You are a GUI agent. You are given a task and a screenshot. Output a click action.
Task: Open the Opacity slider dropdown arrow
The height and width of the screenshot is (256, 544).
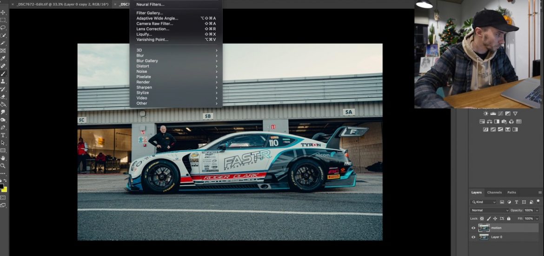click(x=537, y=210)
